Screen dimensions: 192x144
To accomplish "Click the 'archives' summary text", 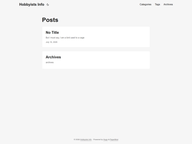I will pos(49,63).
